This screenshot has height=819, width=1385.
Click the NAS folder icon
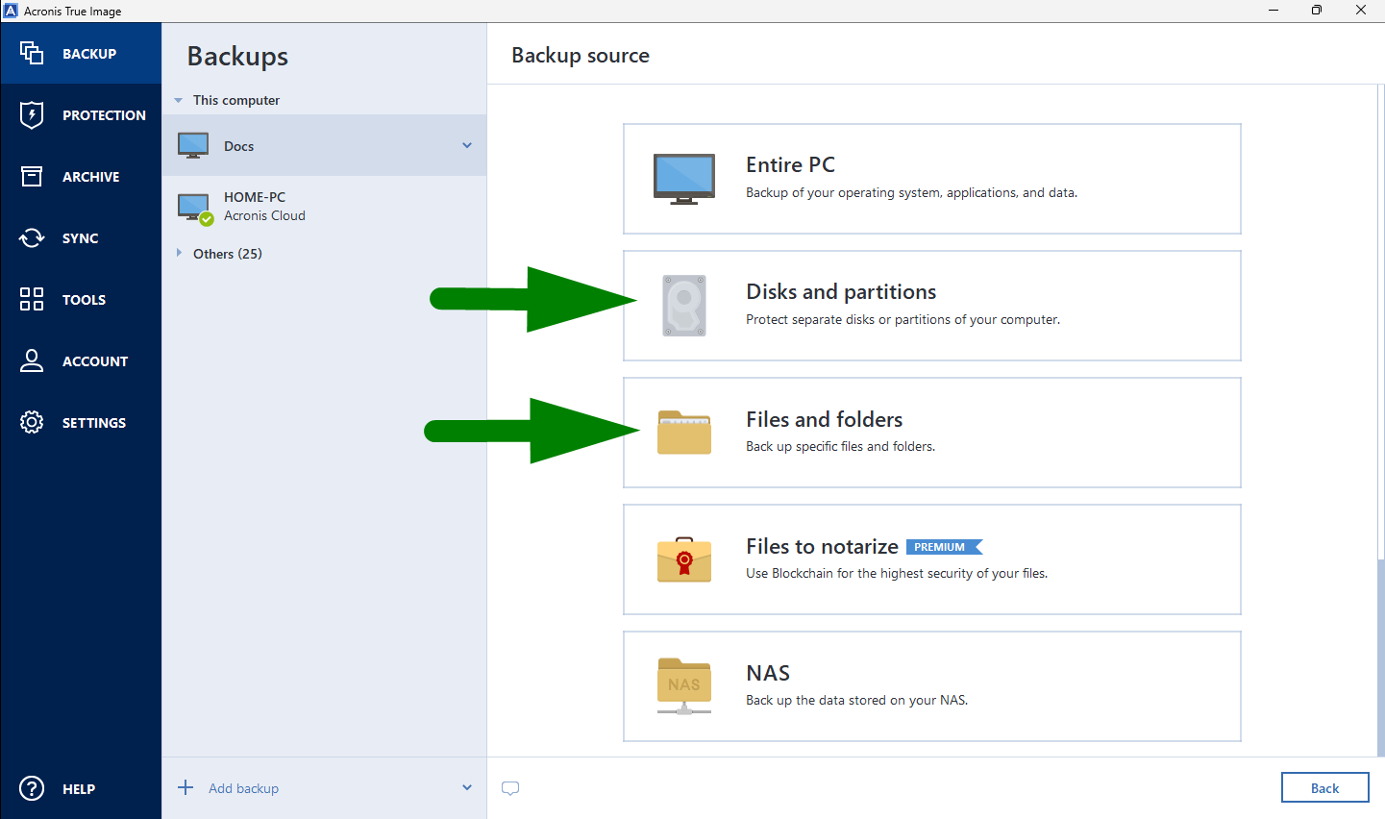click(683, 686)
